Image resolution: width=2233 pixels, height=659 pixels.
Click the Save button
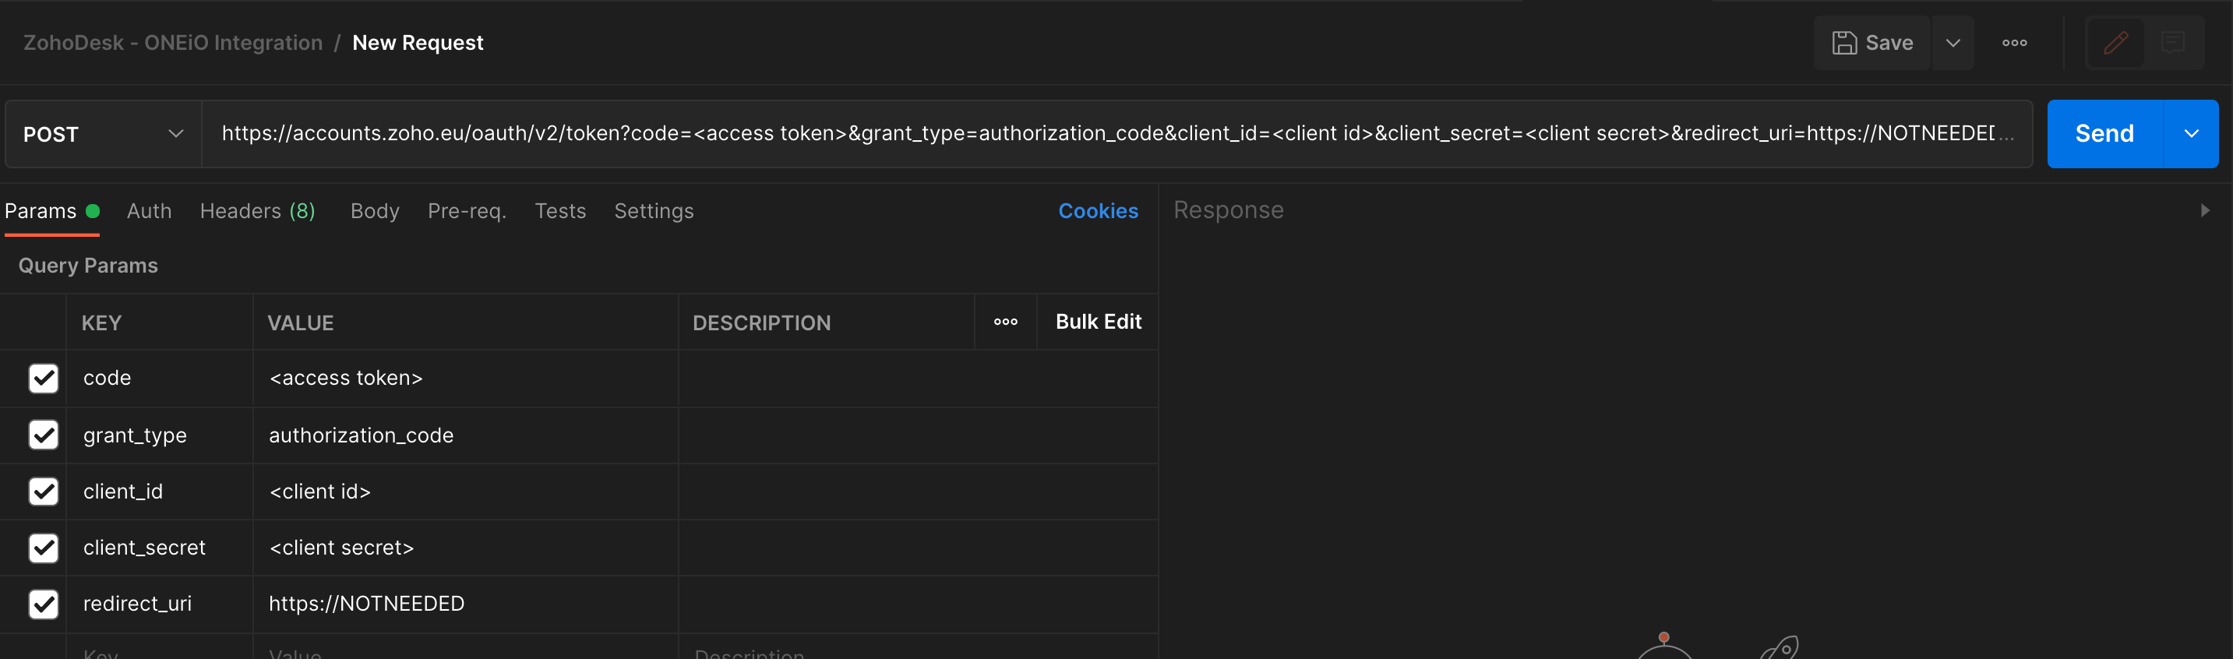1871,43
